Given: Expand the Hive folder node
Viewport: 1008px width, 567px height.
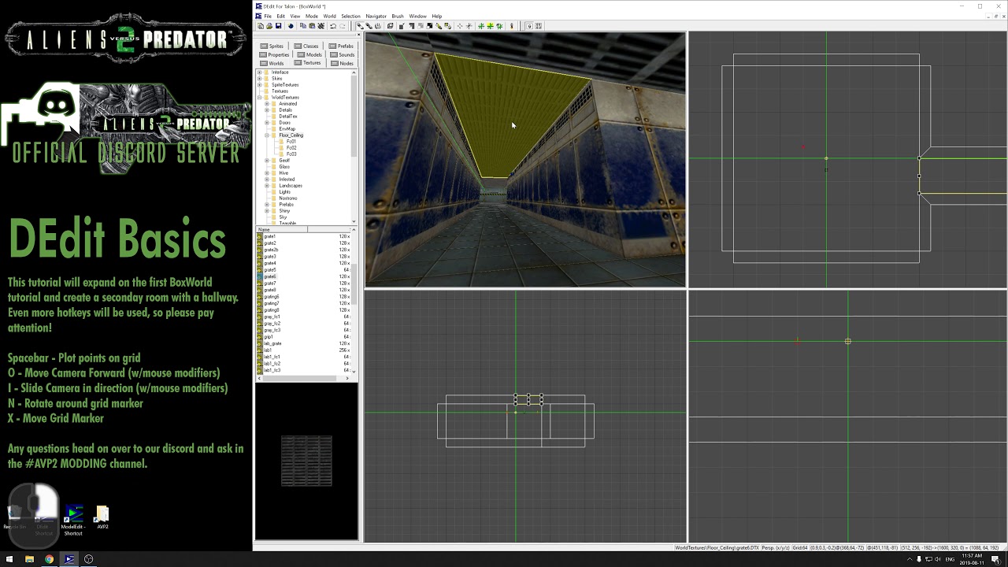Looking at the screenshot, I should [267, 173].
